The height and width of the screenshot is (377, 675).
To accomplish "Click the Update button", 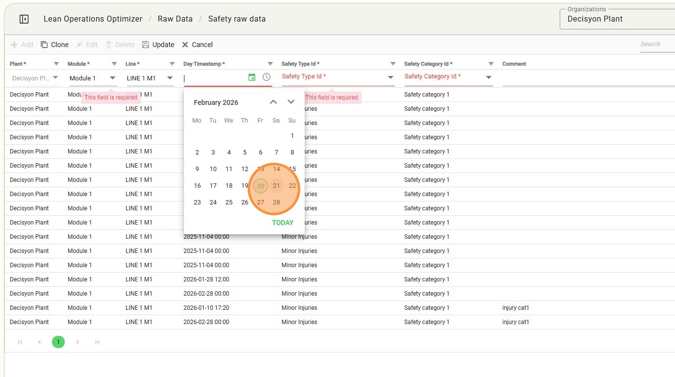I will click(x=158, y=45).
